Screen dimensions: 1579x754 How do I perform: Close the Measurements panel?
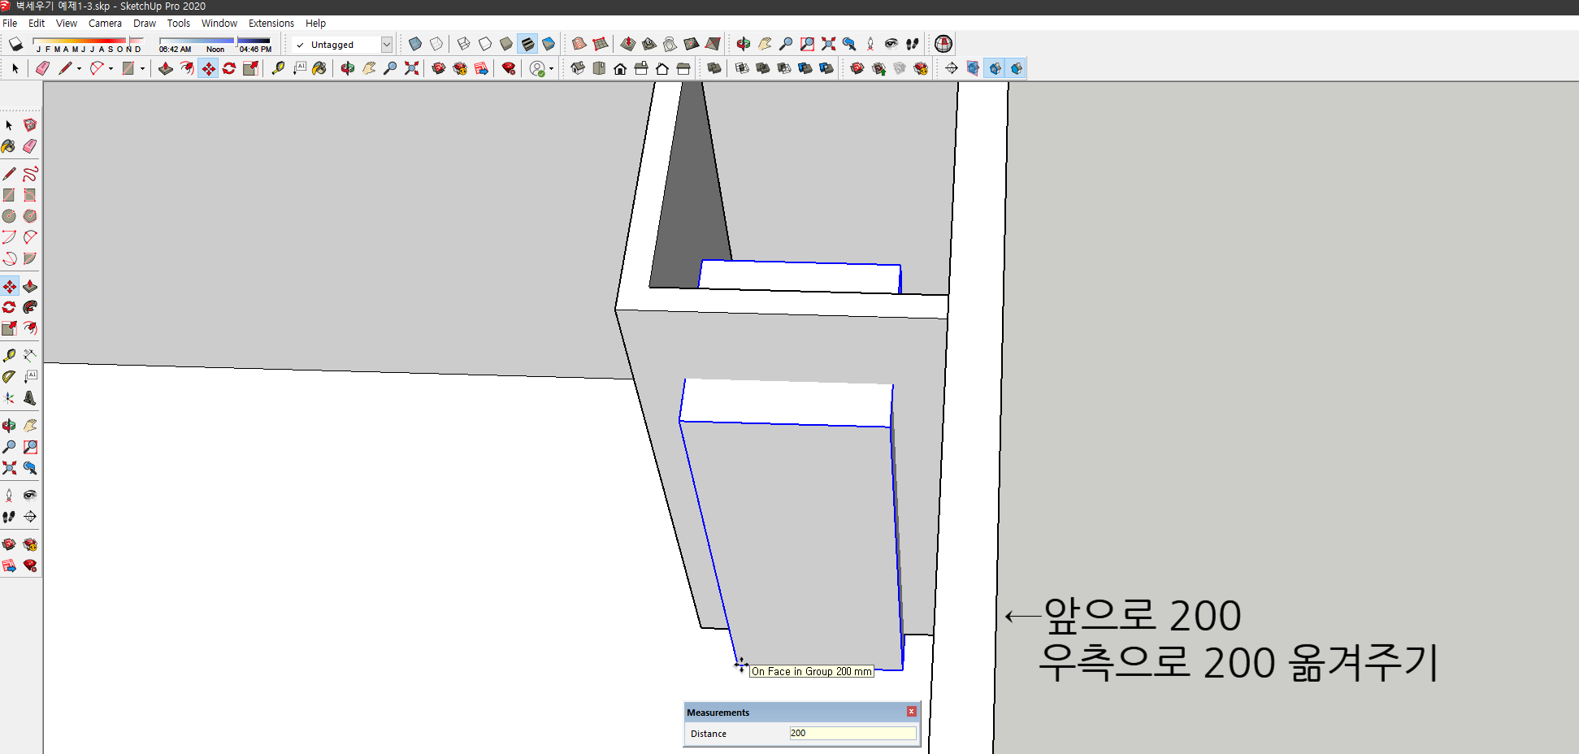point(911,712)
